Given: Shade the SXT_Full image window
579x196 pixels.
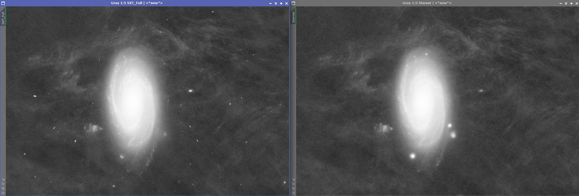Looking at the screenshot, I should point(276,3).
